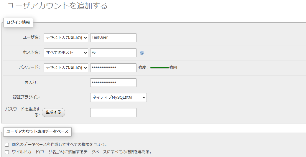Click the green password strength bar

(x=159, y=68)
